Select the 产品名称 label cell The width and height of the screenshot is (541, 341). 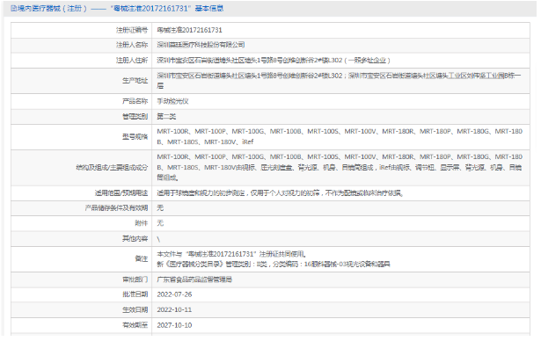82,101
